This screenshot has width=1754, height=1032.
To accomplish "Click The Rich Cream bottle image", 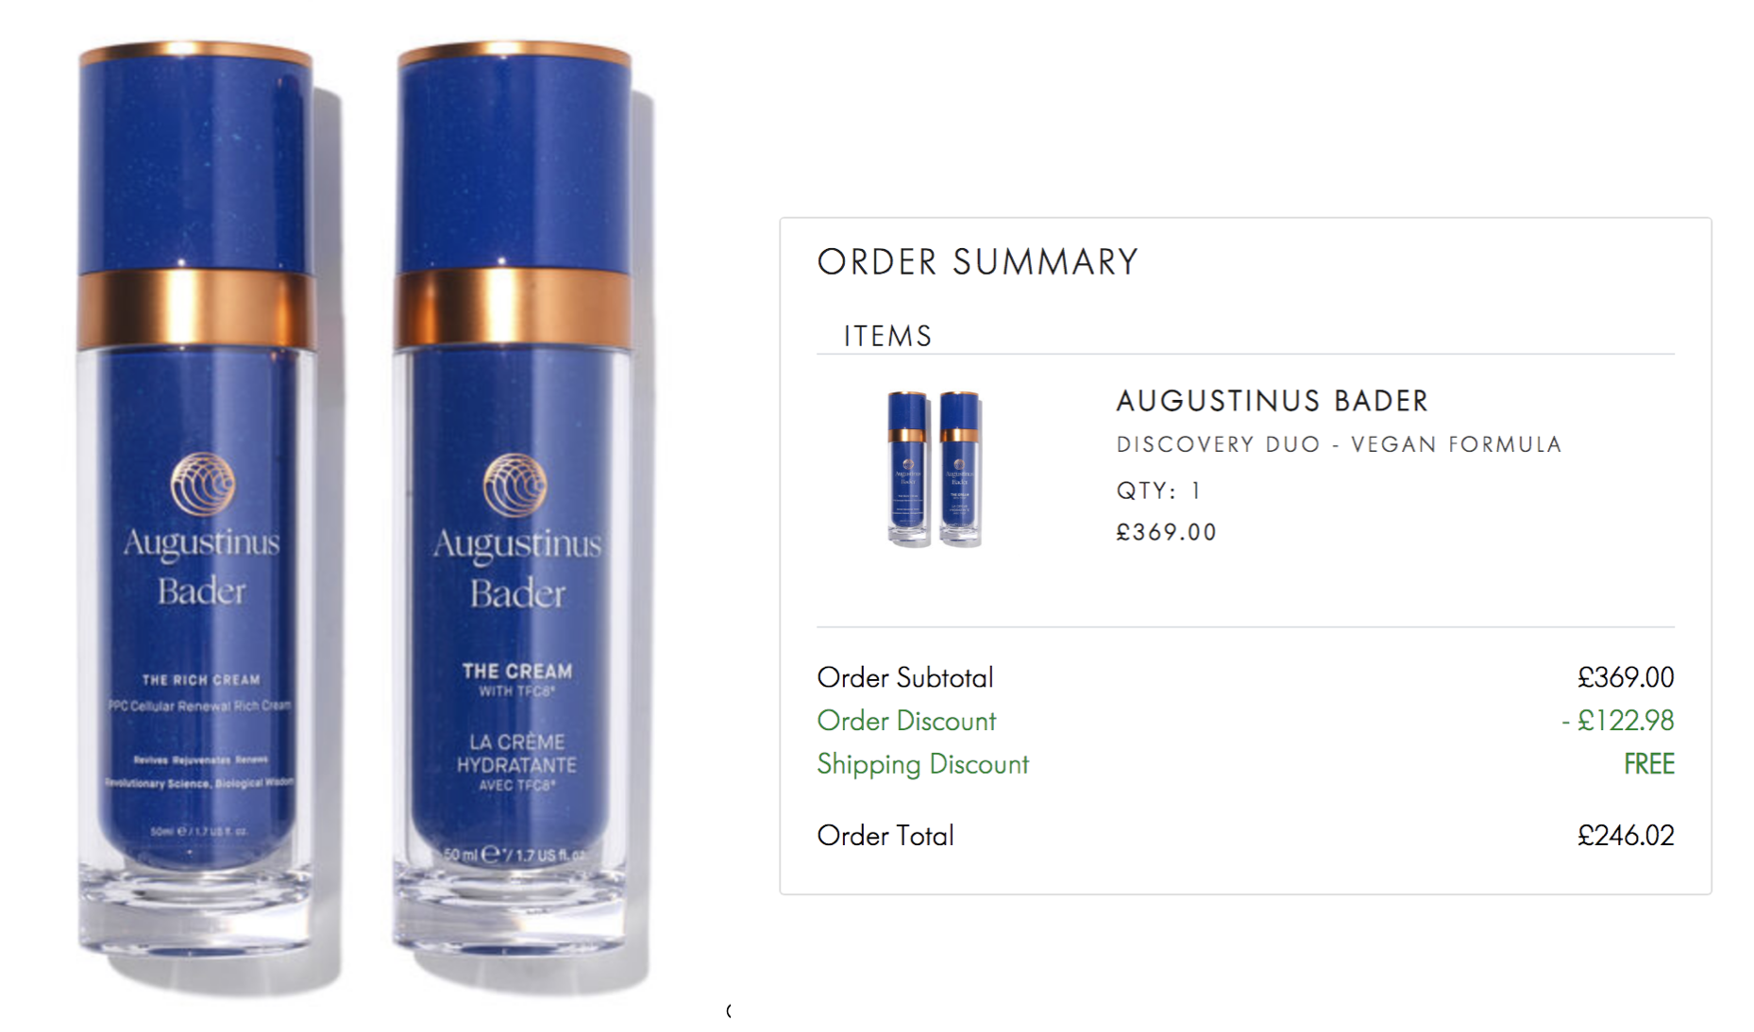I will tap(197, 500).
